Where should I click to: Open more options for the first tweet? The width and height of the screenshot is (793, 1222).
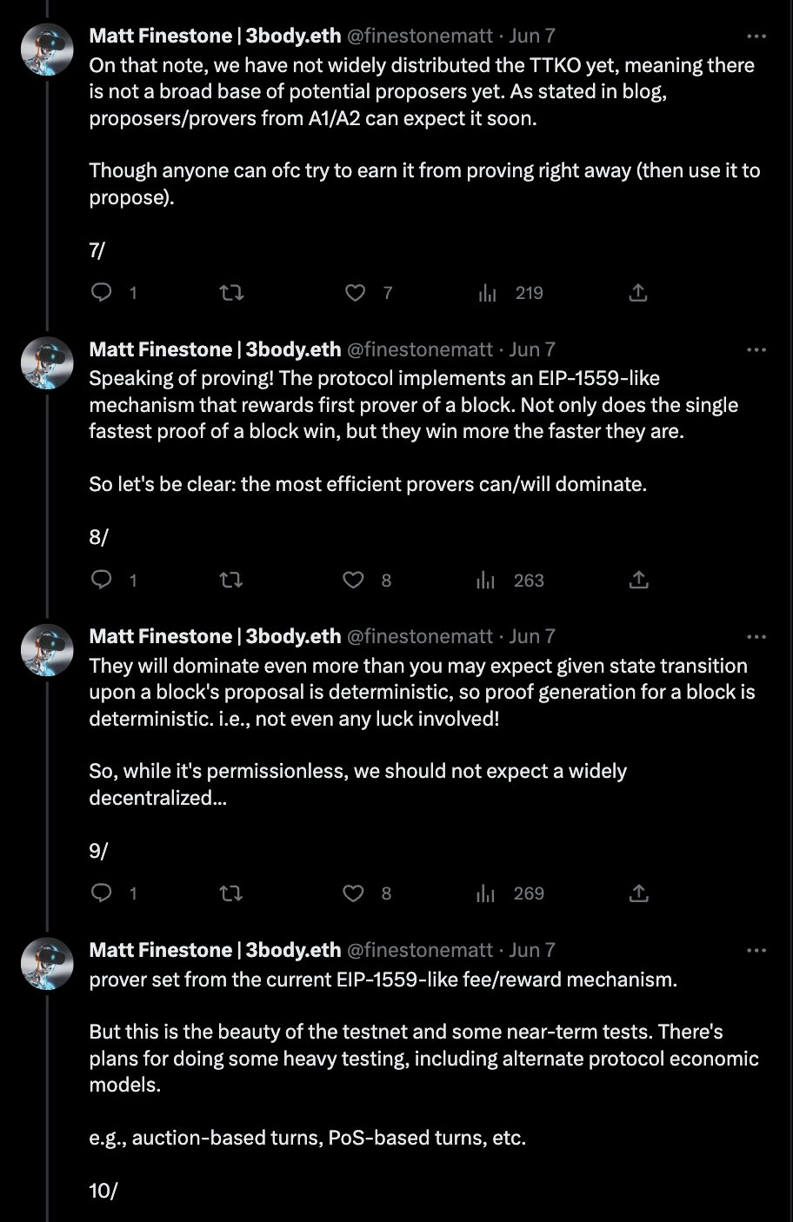click(756, 37)
